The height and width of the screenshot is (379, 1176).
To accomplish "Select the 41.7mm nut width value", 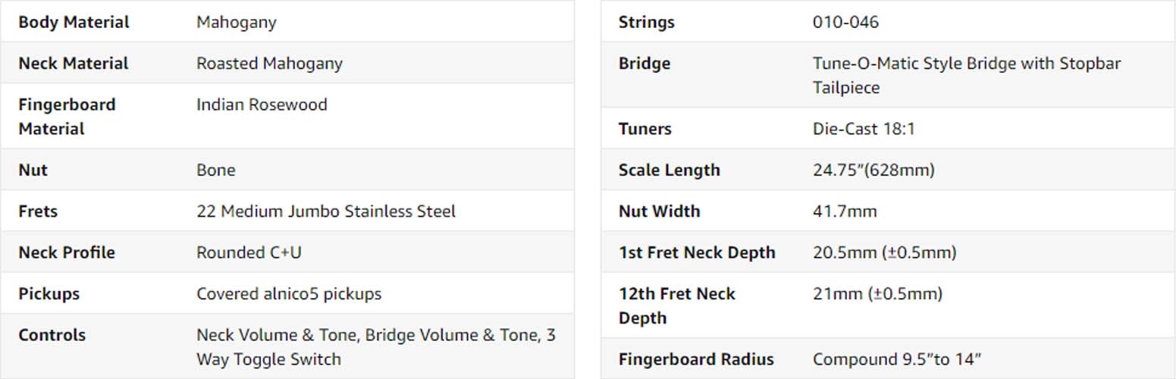I will pos(844,211).
